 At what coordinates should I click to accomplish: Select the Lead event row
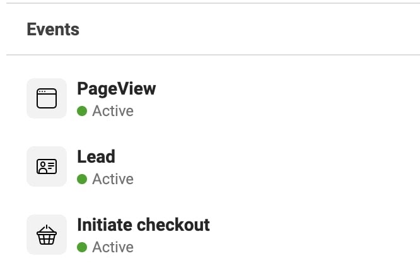pos(213,166)
